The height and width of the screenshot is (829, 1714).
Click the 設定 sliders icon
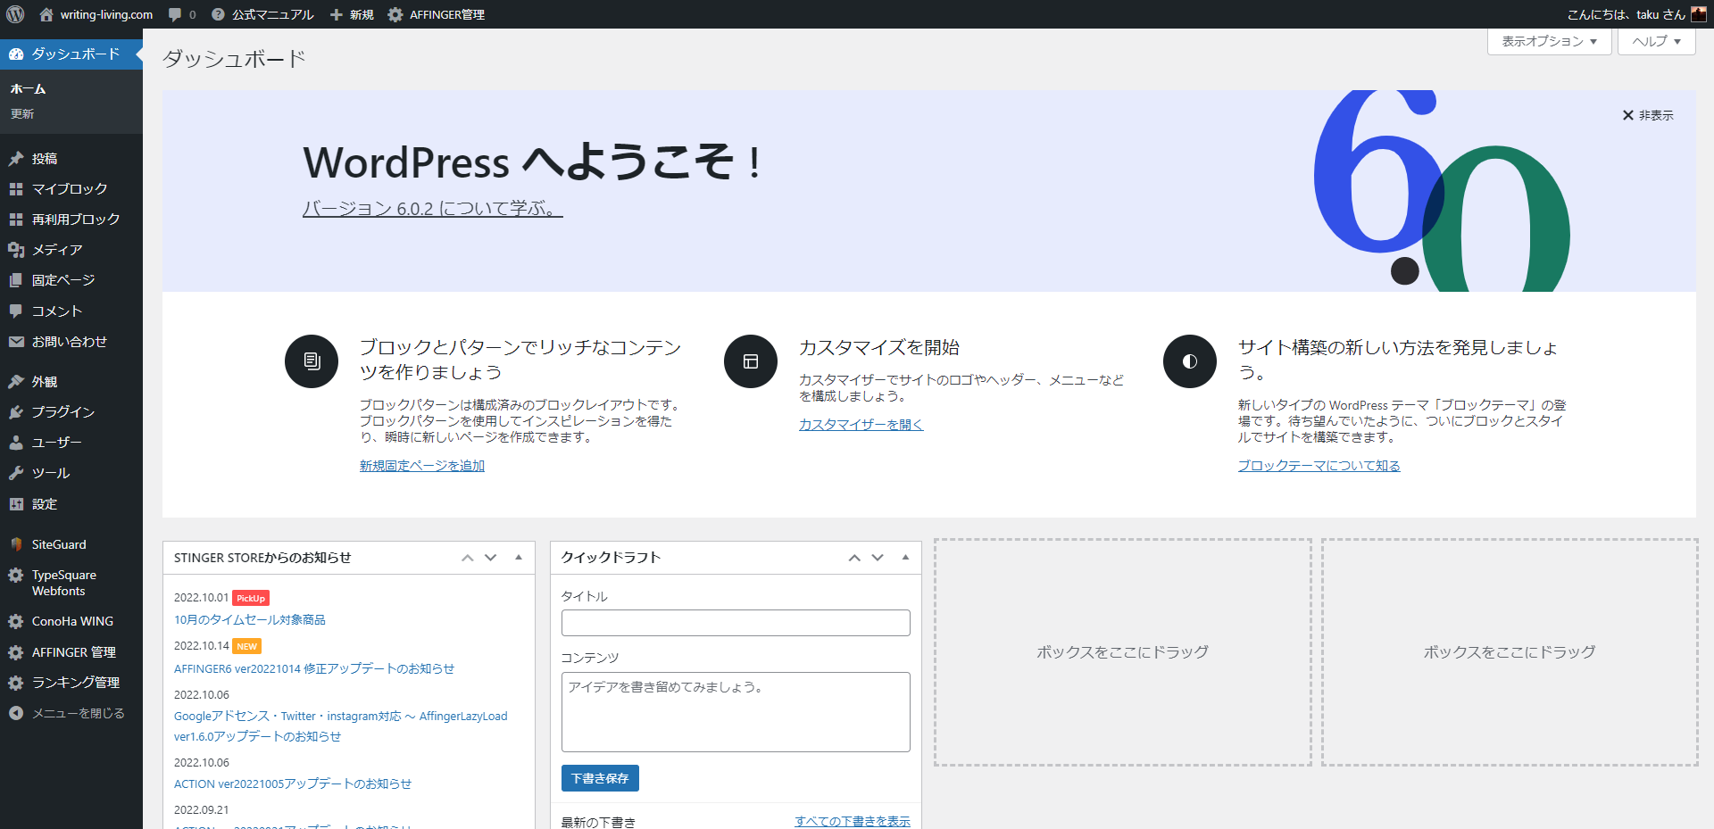click(x=16, y=504)
